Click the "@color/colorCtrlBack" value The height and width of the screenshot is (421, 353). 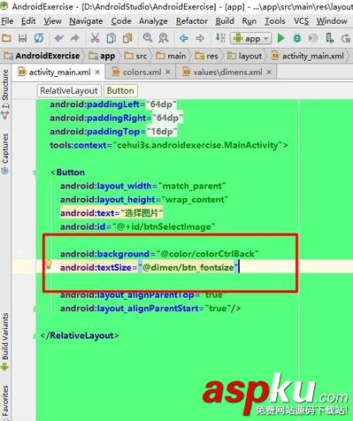click(208, 254)
